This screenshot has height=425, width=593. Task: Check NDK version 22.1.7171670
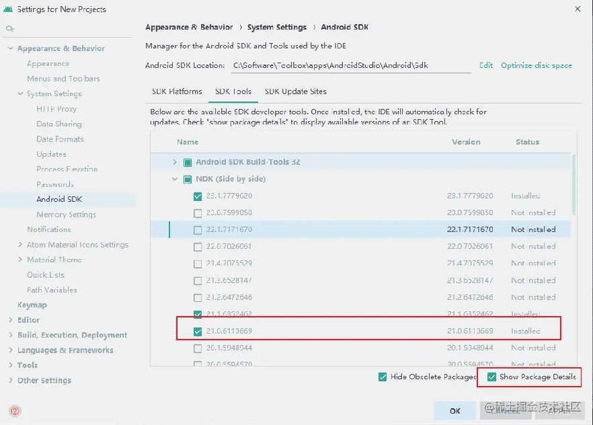point(198,230)
